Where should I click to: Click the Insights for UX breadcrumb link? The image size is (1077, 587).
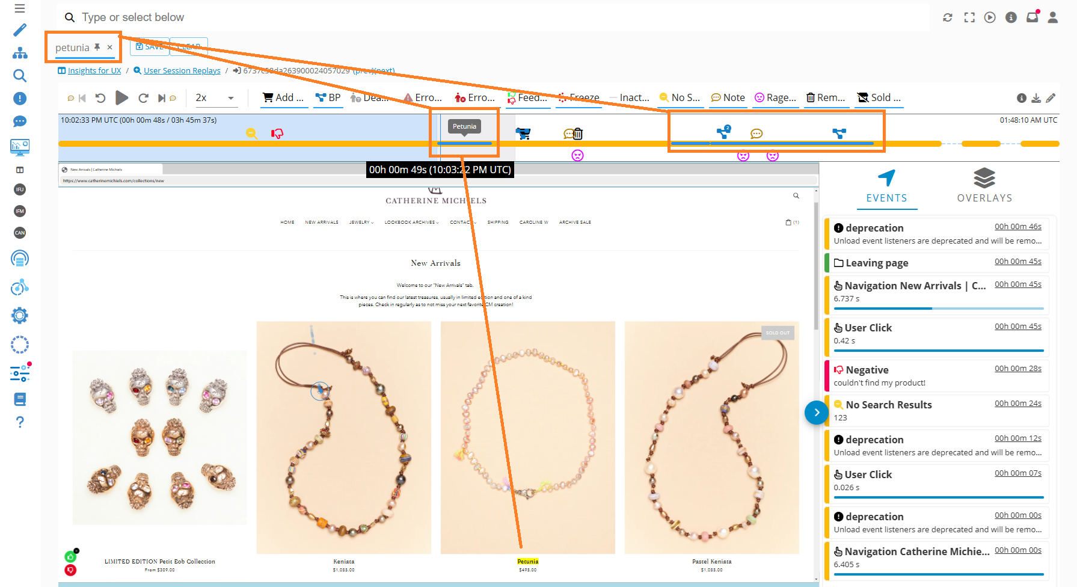click(94, 71)
